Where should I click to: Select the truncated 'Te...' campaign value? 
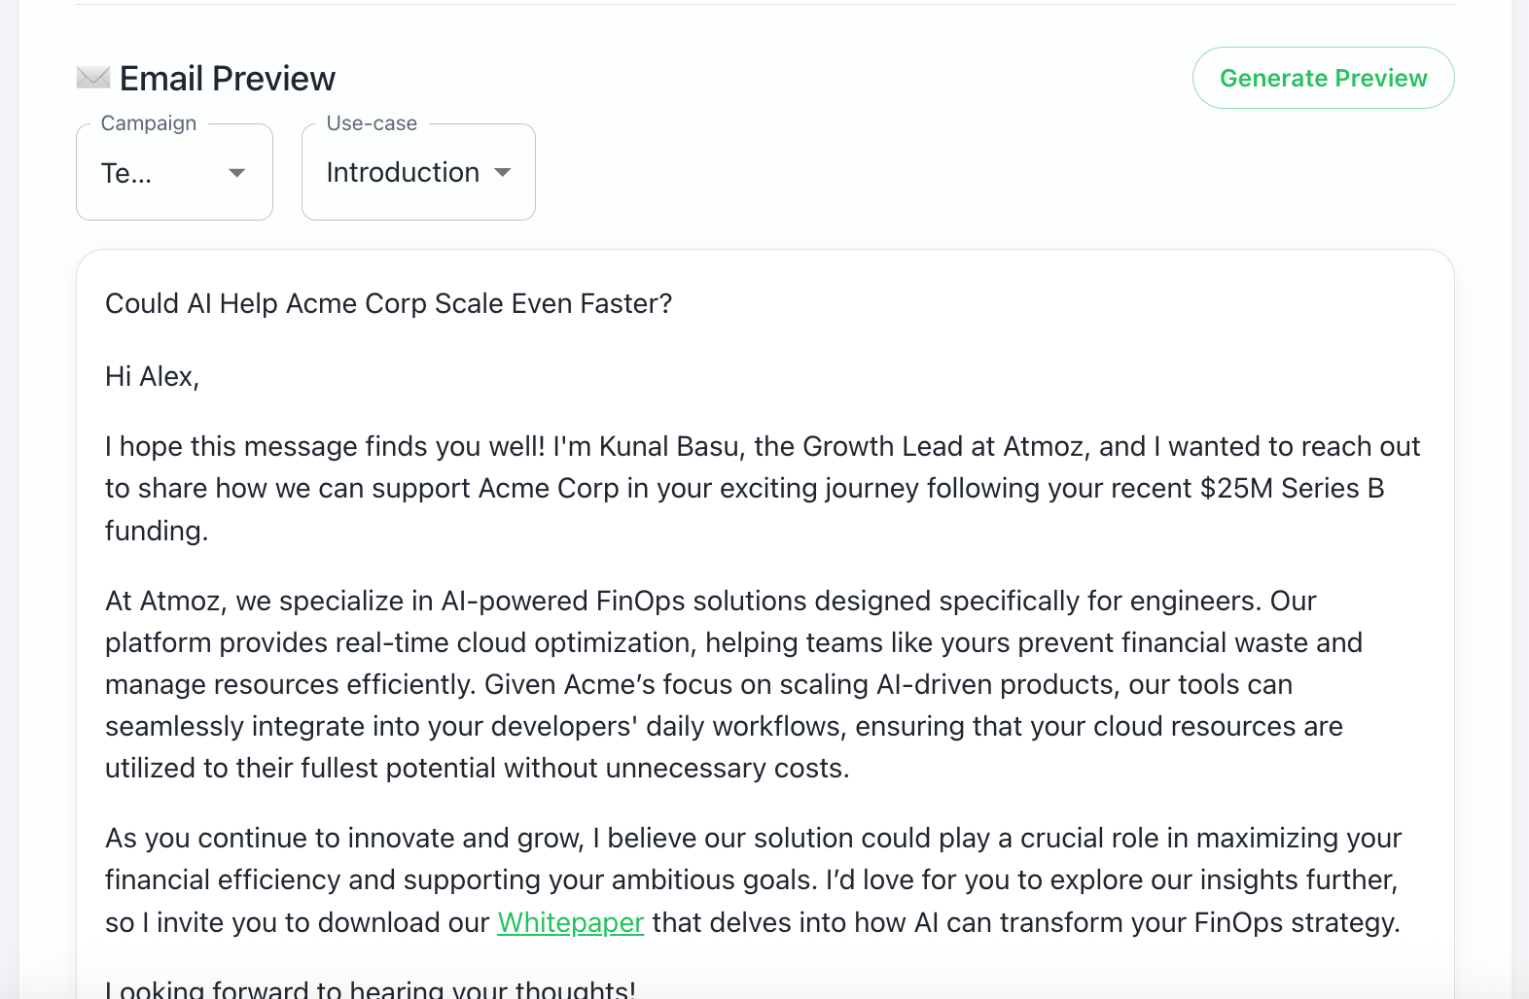coord(127,173)
